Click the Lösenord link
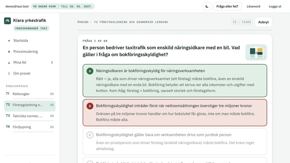 coord(253,6)
